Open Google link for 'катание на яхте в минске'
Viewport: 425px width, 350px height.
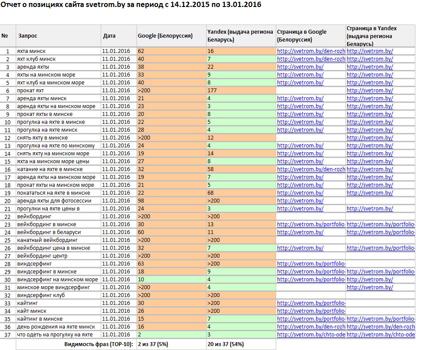point(311,169)
